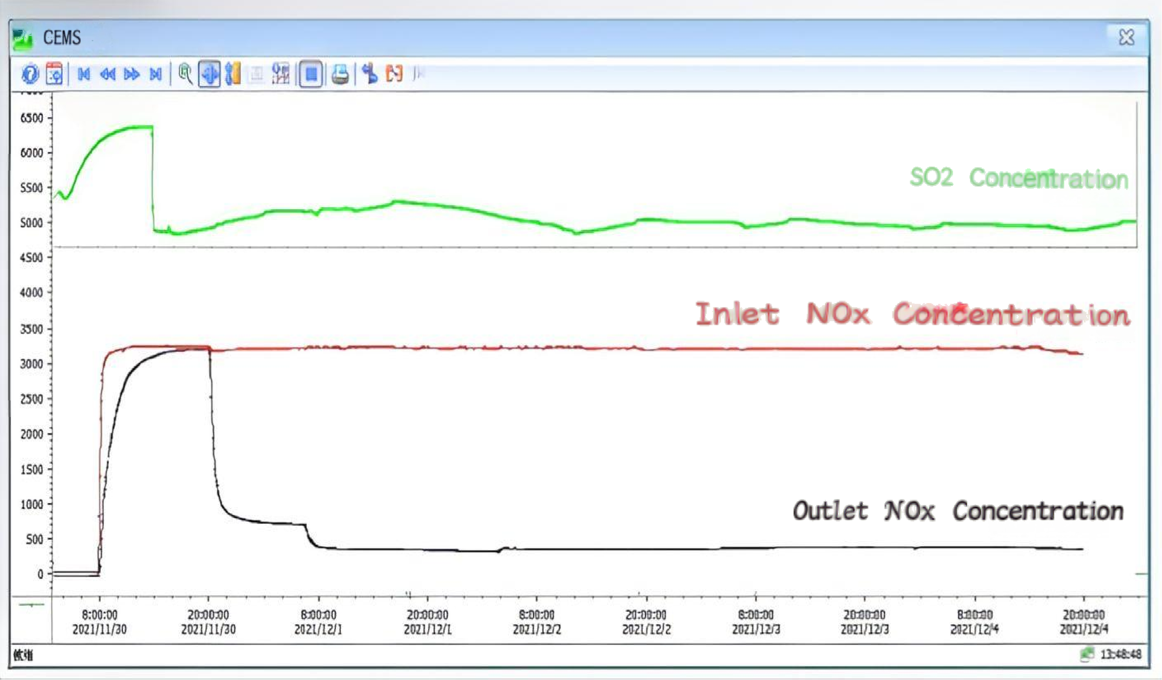
Task: Toggle the four-way pan arrows tool
Action: click(x=209, y=74)
